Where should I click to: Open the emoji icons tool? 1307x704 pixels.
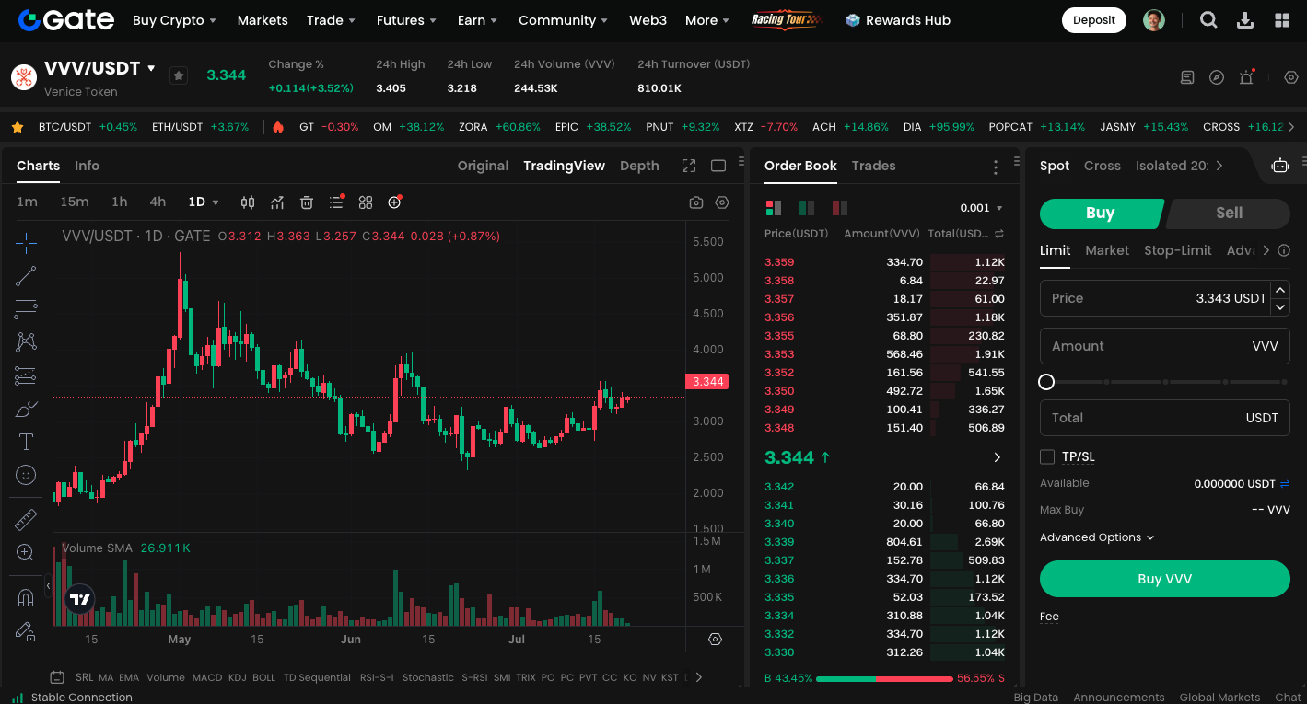click(x=26, y=475)
